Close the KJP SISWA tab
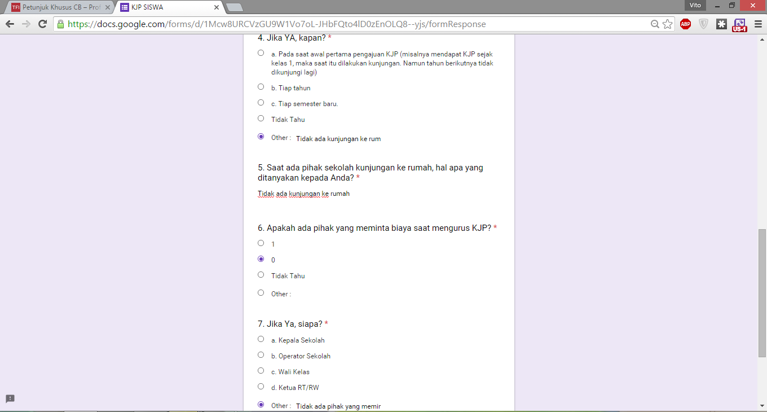The width and height of the screenshot is (767, 412). [x=217, y=7]
